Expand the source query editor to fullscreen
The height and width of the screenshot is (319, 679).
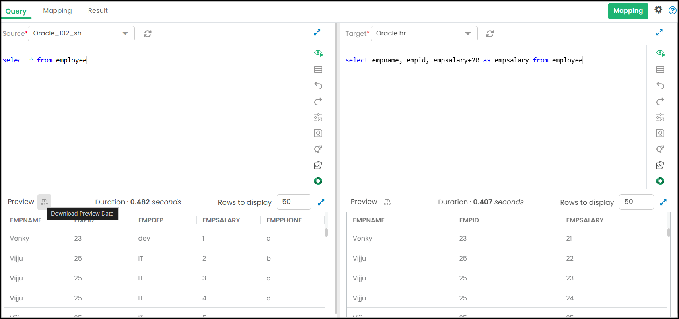tap(317, 33)
